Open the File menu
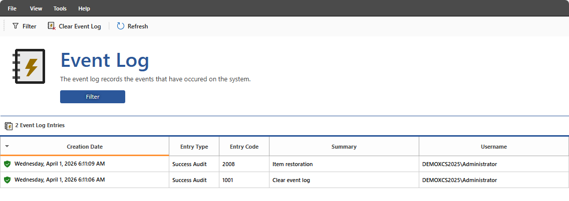Screen dimensions: 569x201 coord(12,8)
